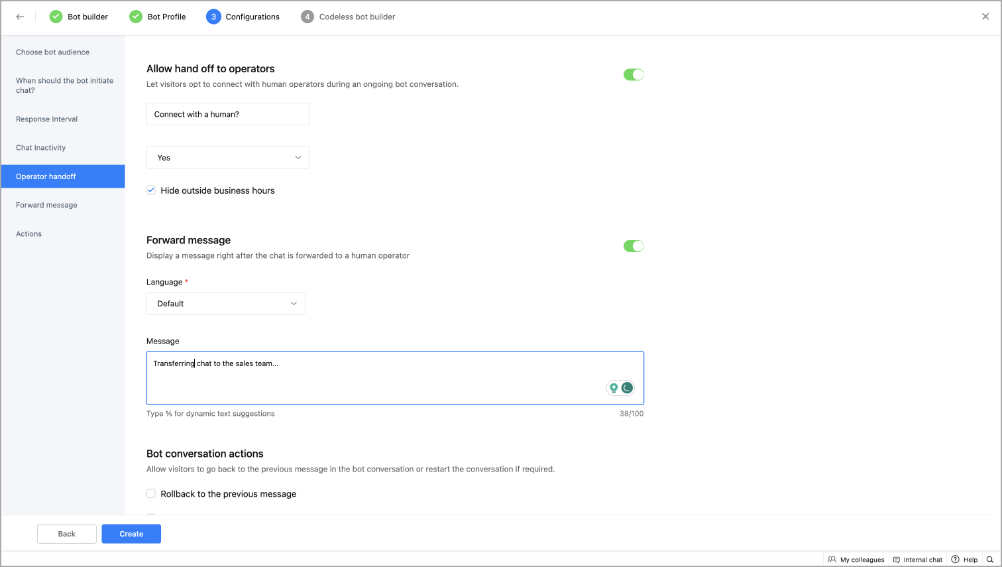Click the back arrow in the header
This screenshot has height=567, width=1002.
point(21,17)
